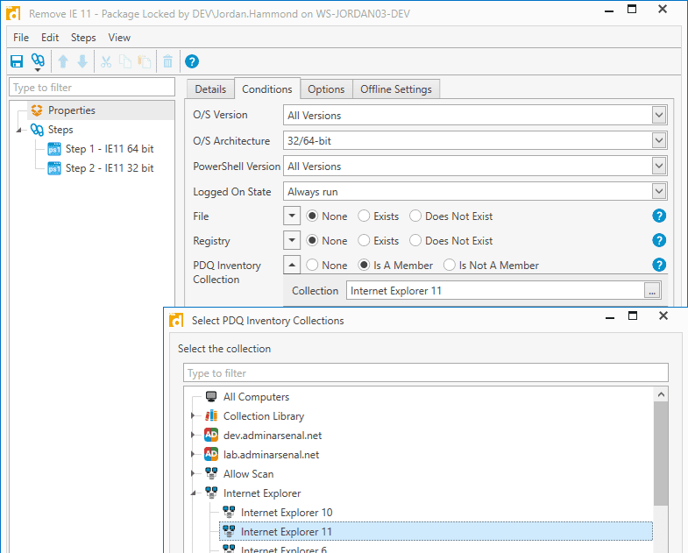The width and height of the screenshot is (688, 553).
Task: Click the Save package toolbar icon
Action: pos(17,61)
